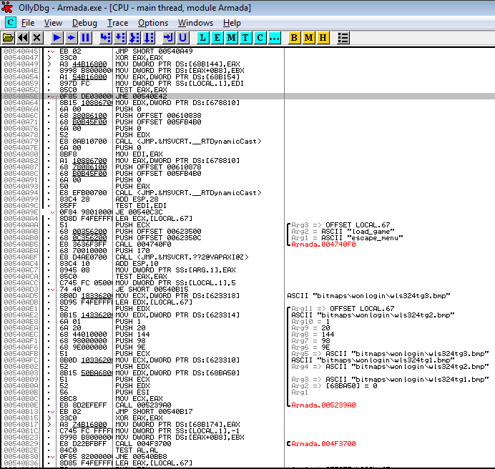Open the Debug menu

(84, 23)
